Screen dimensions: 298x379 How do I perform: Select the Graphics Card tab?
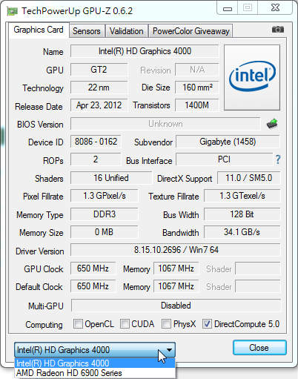[x=39, y=30]
